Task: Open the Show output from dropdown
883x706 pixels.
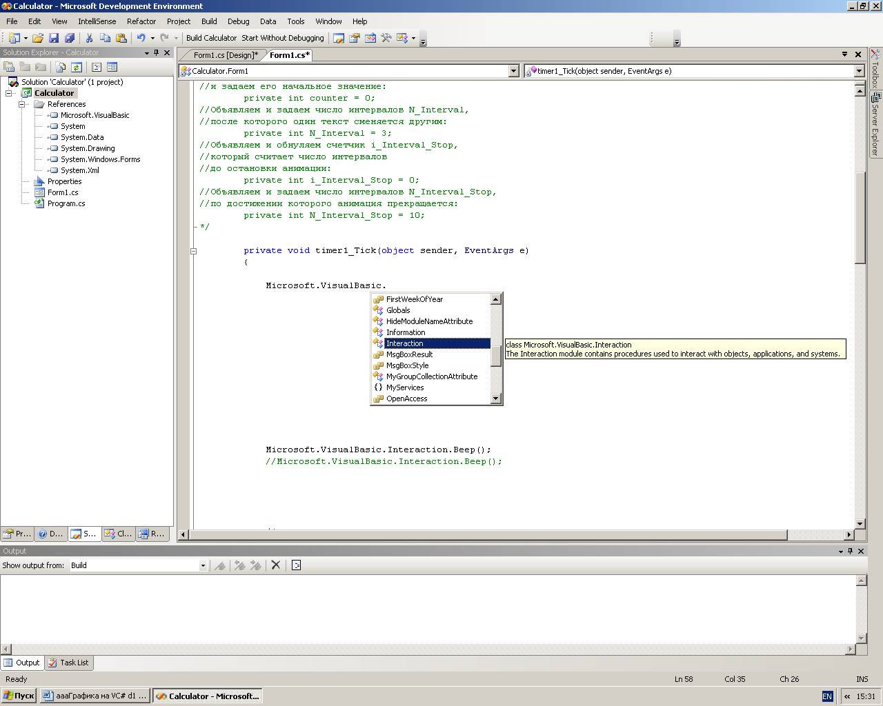Action: coord(203,565)
